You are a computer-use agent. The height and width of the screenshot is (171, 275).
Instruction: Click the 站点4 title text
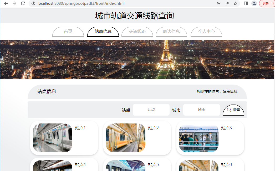pos(80,165)
